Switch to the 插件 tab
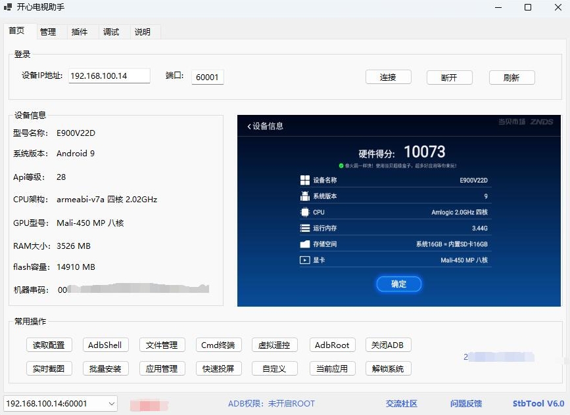570x415 pixels. click(80, 31)
